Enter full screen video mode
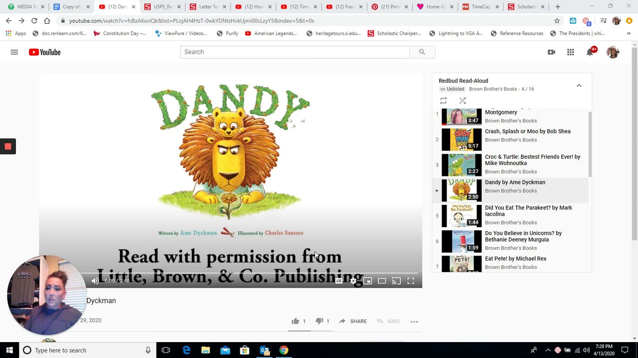This screenshot has height=358, width=638. pyautogui.click(x=411, y=281)
